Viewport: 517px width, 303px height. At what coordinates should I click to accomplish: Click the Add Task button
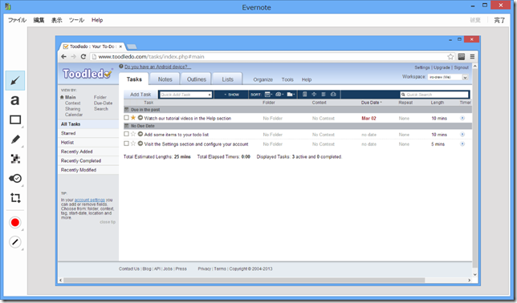(140, 95)
